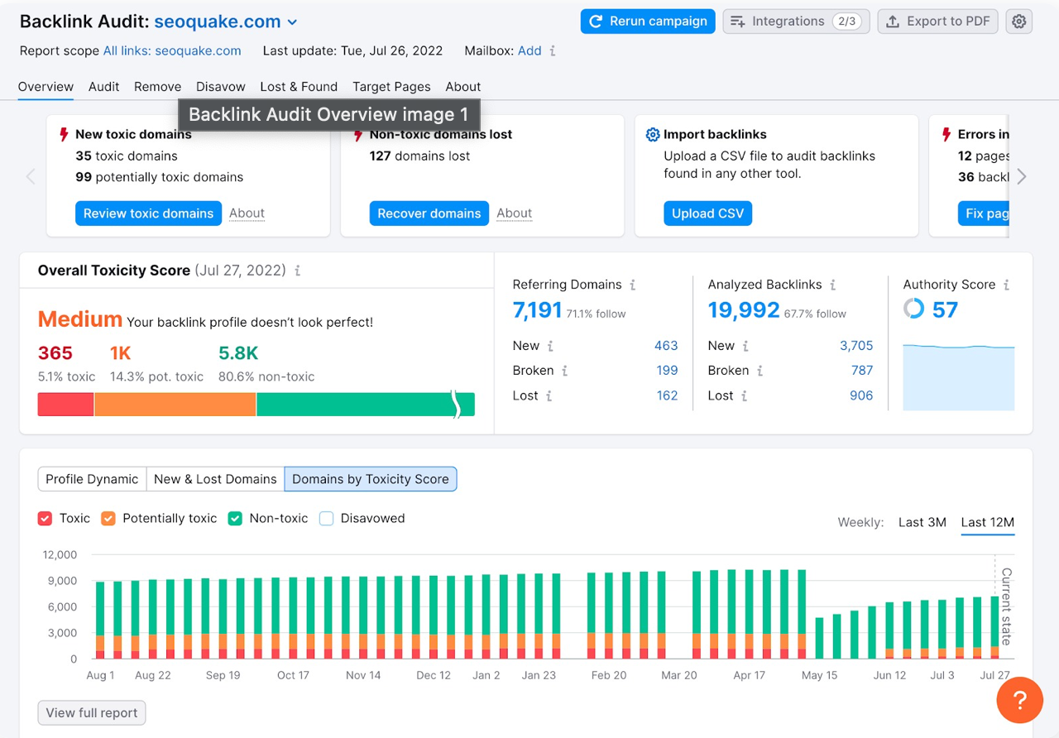The width and height of the screenshot is (1059, 738).
Task: Switch to the Remove tab
Action: 158,87
